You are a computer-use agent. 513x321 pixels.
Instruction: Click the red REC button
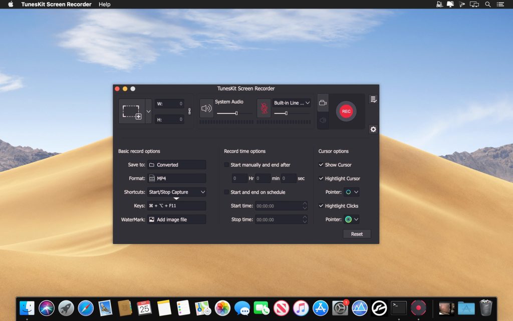click(346, 111)
